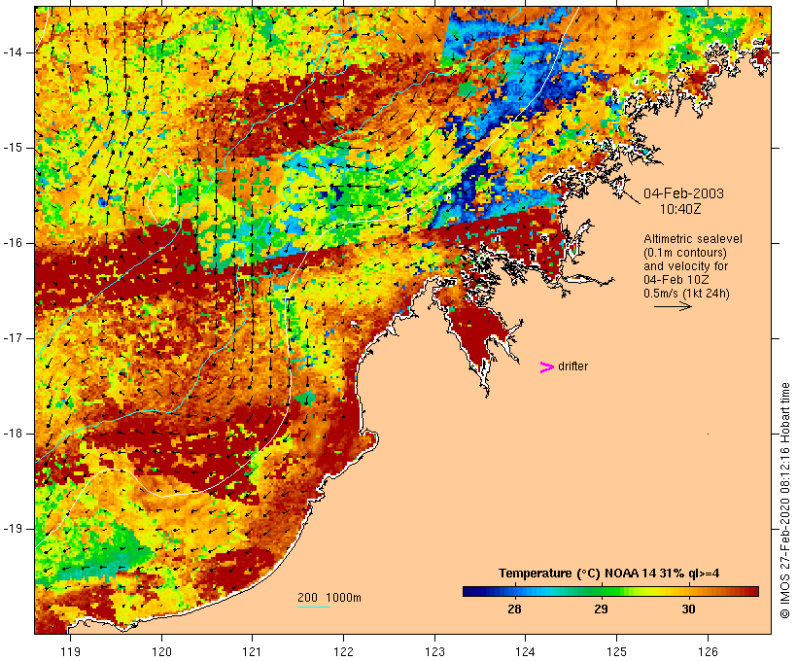797x661 pixels.
Task: Click latitude axis label '-17'
Action: (x=13, y=338)
